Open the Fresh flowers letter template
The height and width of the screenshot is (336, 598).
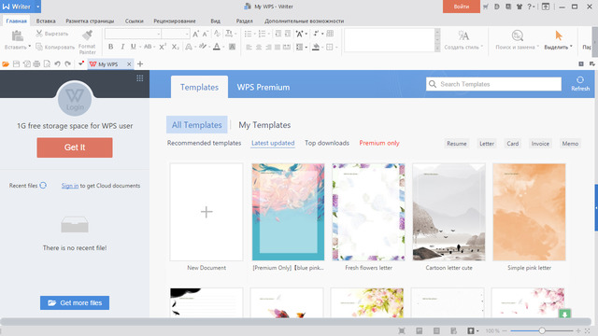click(x=368, y=212)
